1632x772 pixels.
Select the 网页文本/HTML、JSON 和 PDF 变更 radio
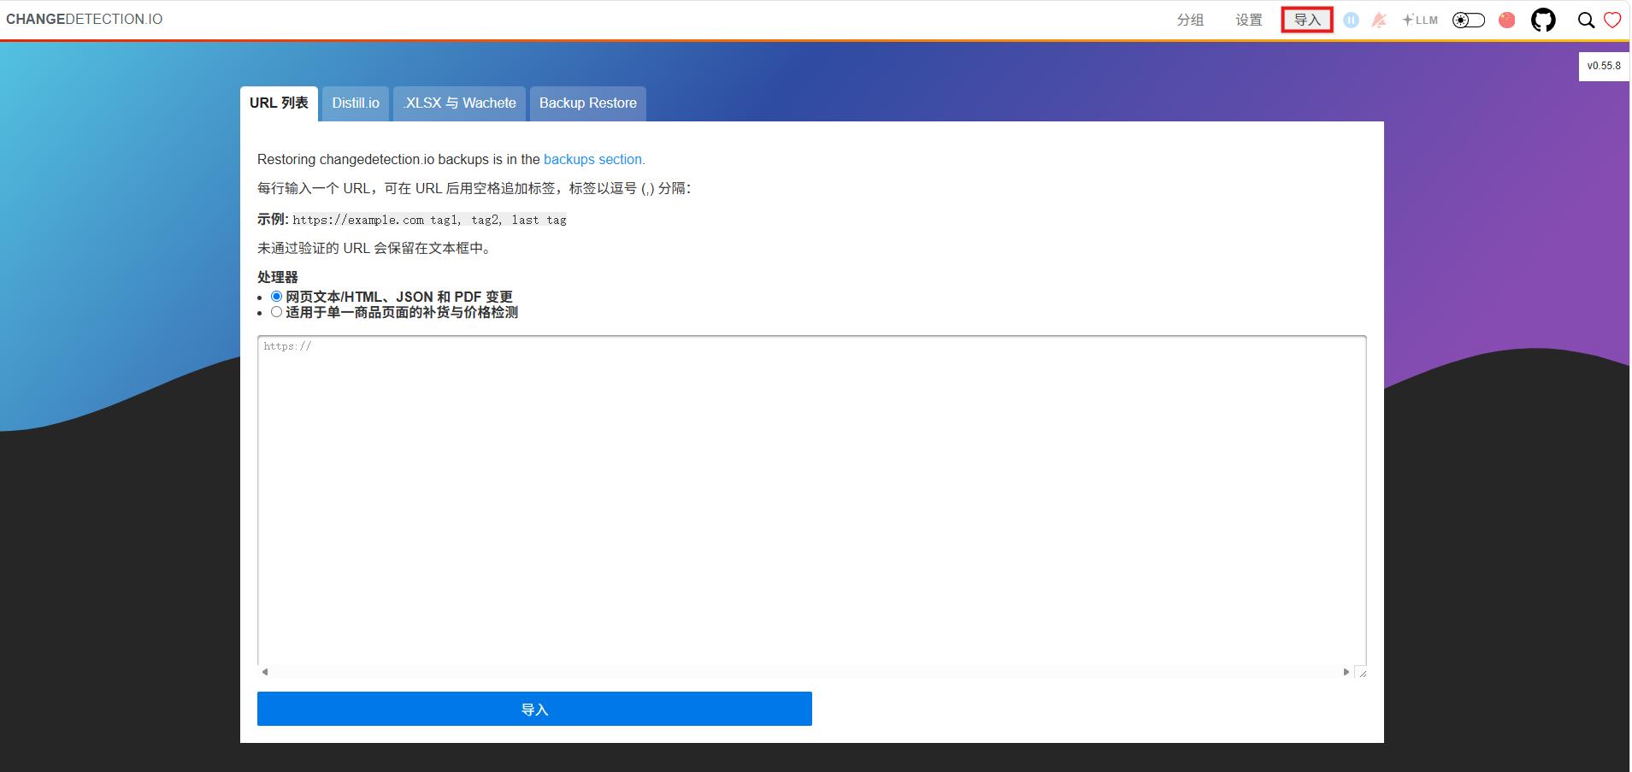point(277,297)
